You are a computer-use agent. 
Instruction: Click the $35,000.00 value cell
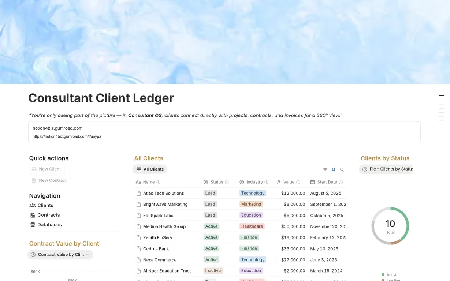click(293, 249)
